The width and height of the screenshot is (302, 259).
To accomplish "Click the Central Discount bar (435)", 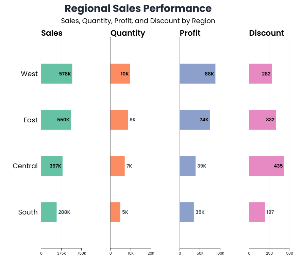I will point(266,166).
